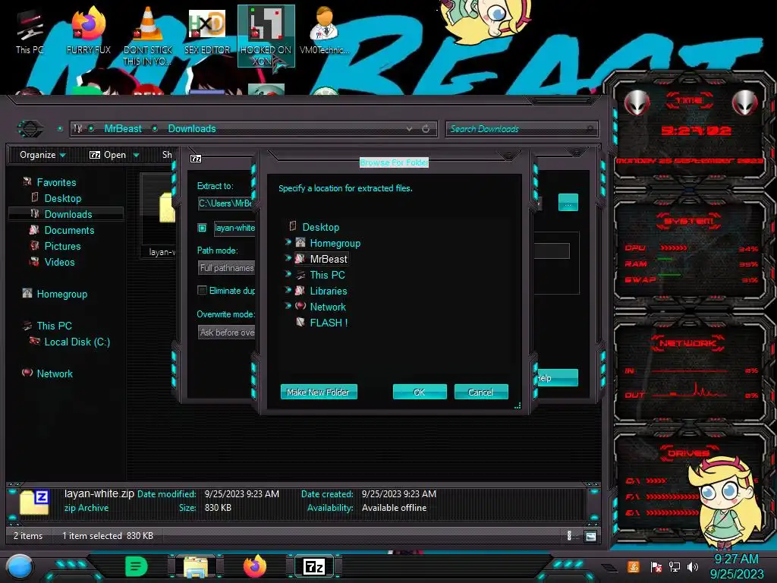Select FLASH ! folder in dialog tree
This screenshot has height=583, width=777.
[x=329, y=322]
